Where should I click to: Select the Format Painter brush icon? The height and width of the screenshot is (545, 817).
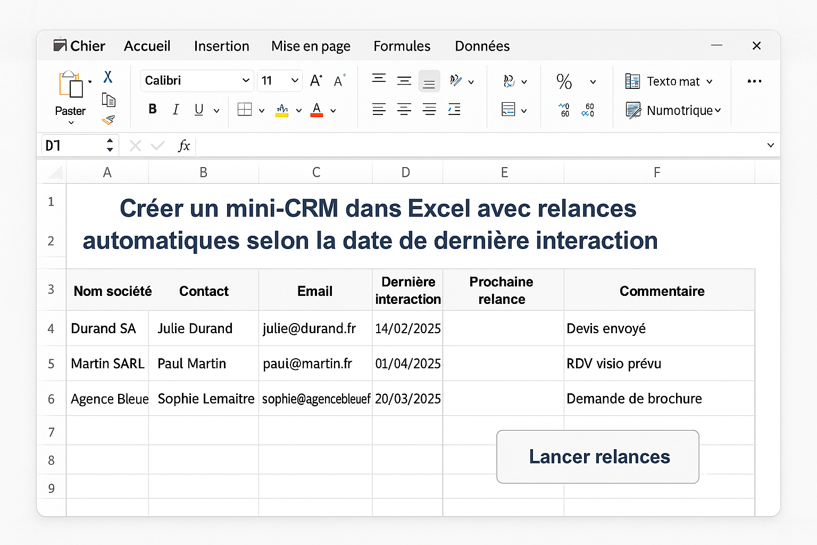point(108,120)
